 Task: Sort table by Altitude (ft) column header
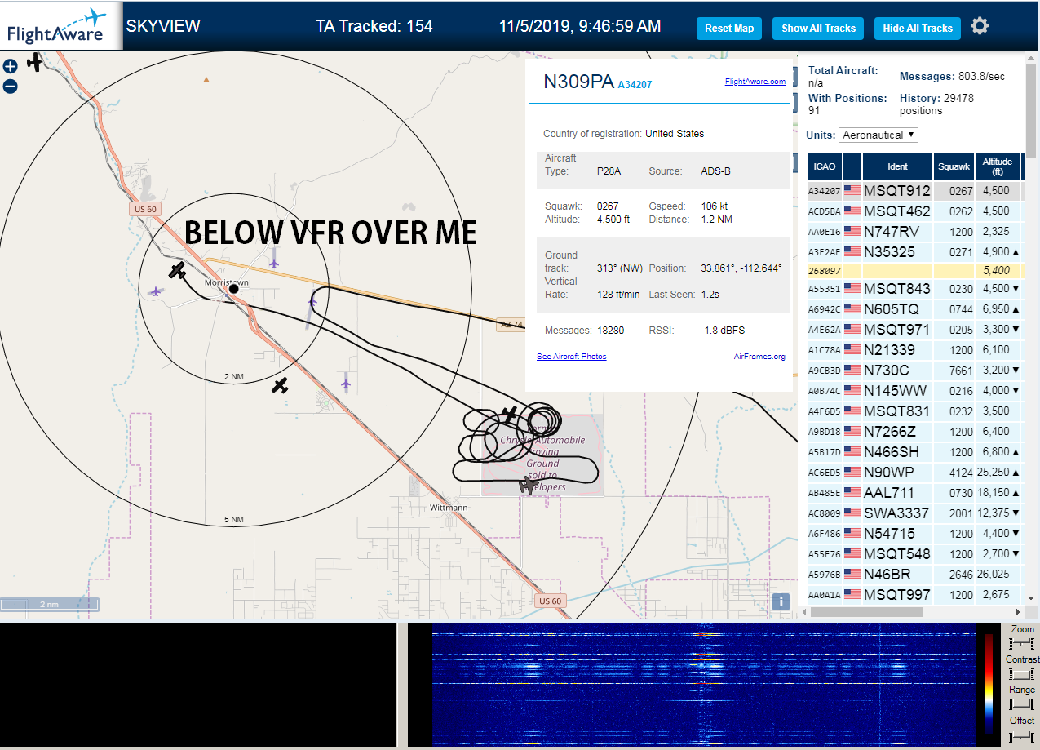coord(997,166)
